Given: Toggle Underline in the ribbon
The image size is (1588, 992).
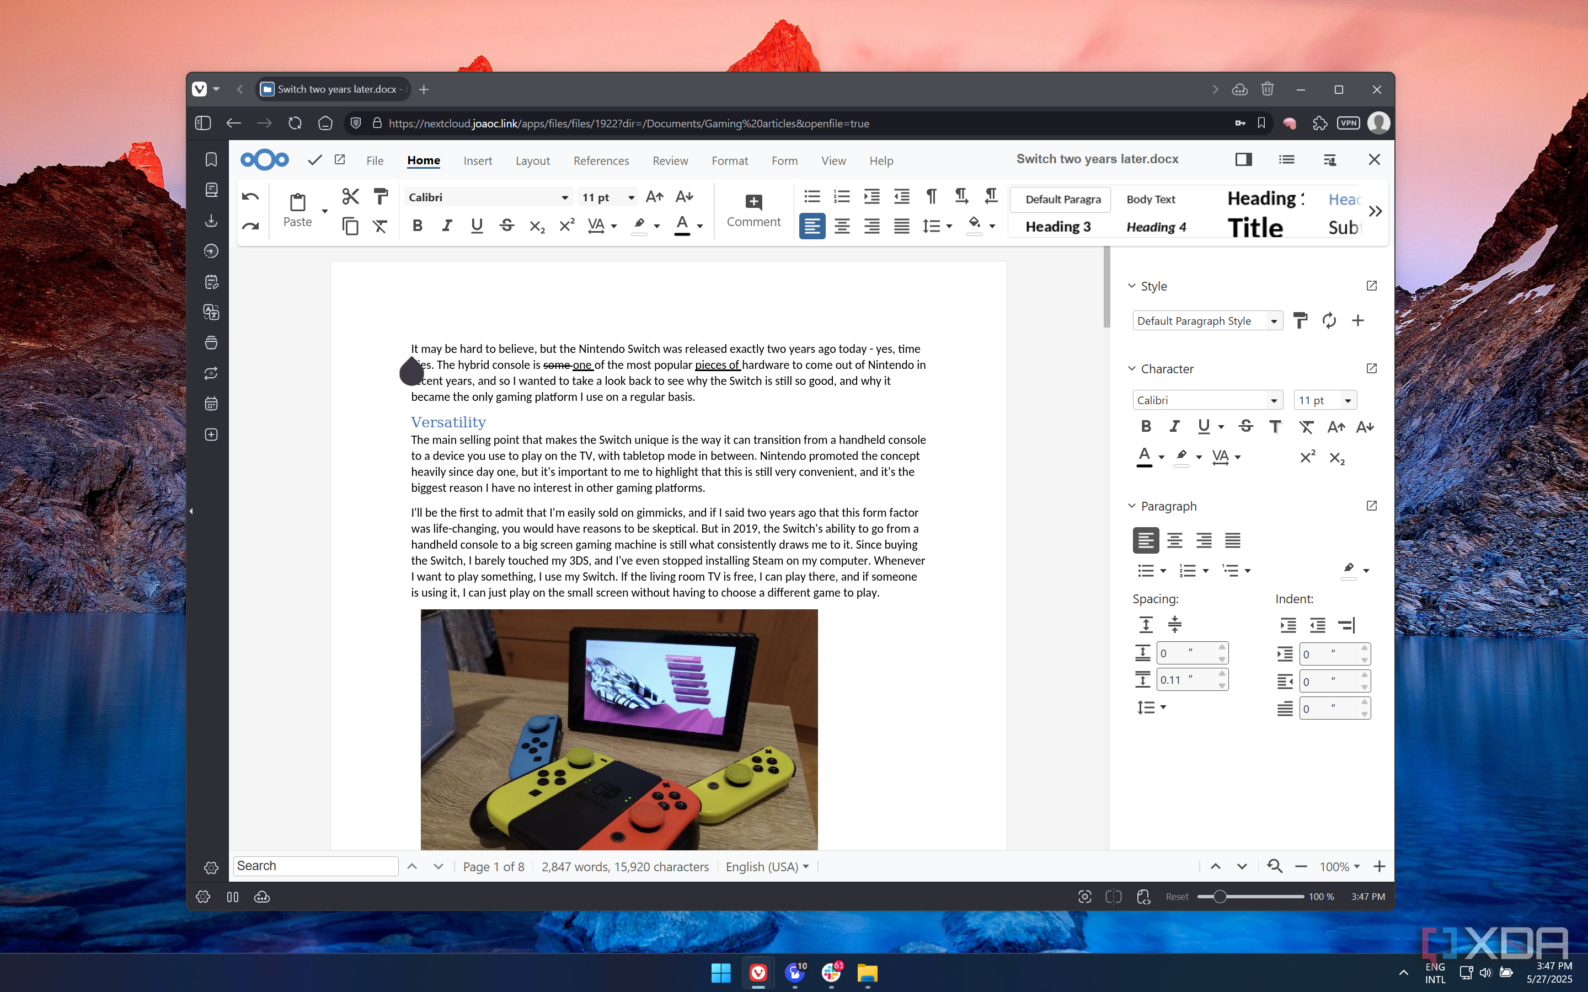Looking at the screenshot, I should tap(477, 226).
